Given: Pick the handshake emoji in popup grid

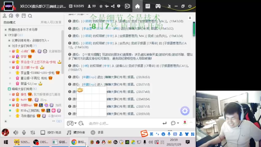Looking at the screenshot, I should tap(80, 90).
